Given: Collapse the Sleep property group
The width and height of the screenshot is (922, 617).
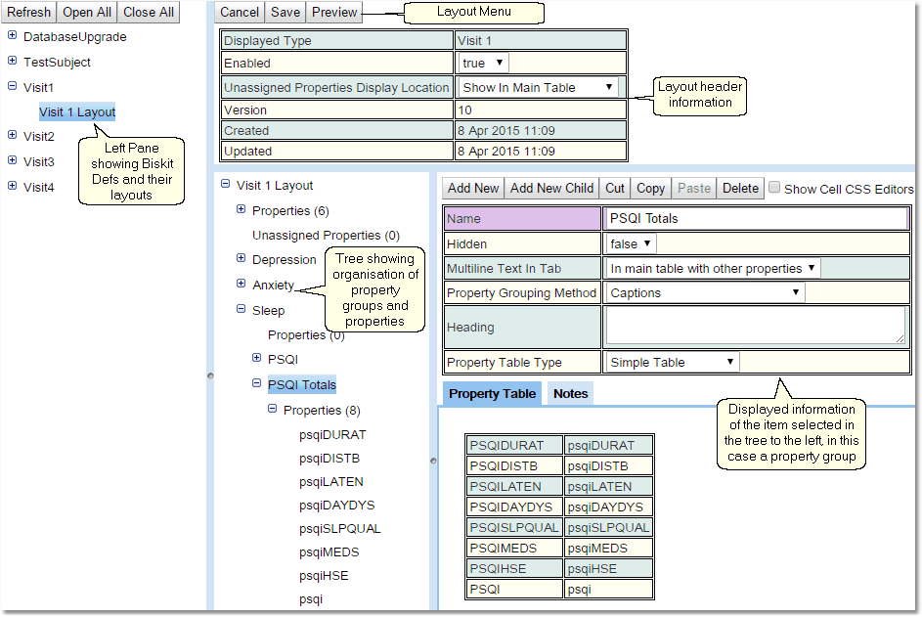Looking at the screenshot, I should click(x=241, y=310).
